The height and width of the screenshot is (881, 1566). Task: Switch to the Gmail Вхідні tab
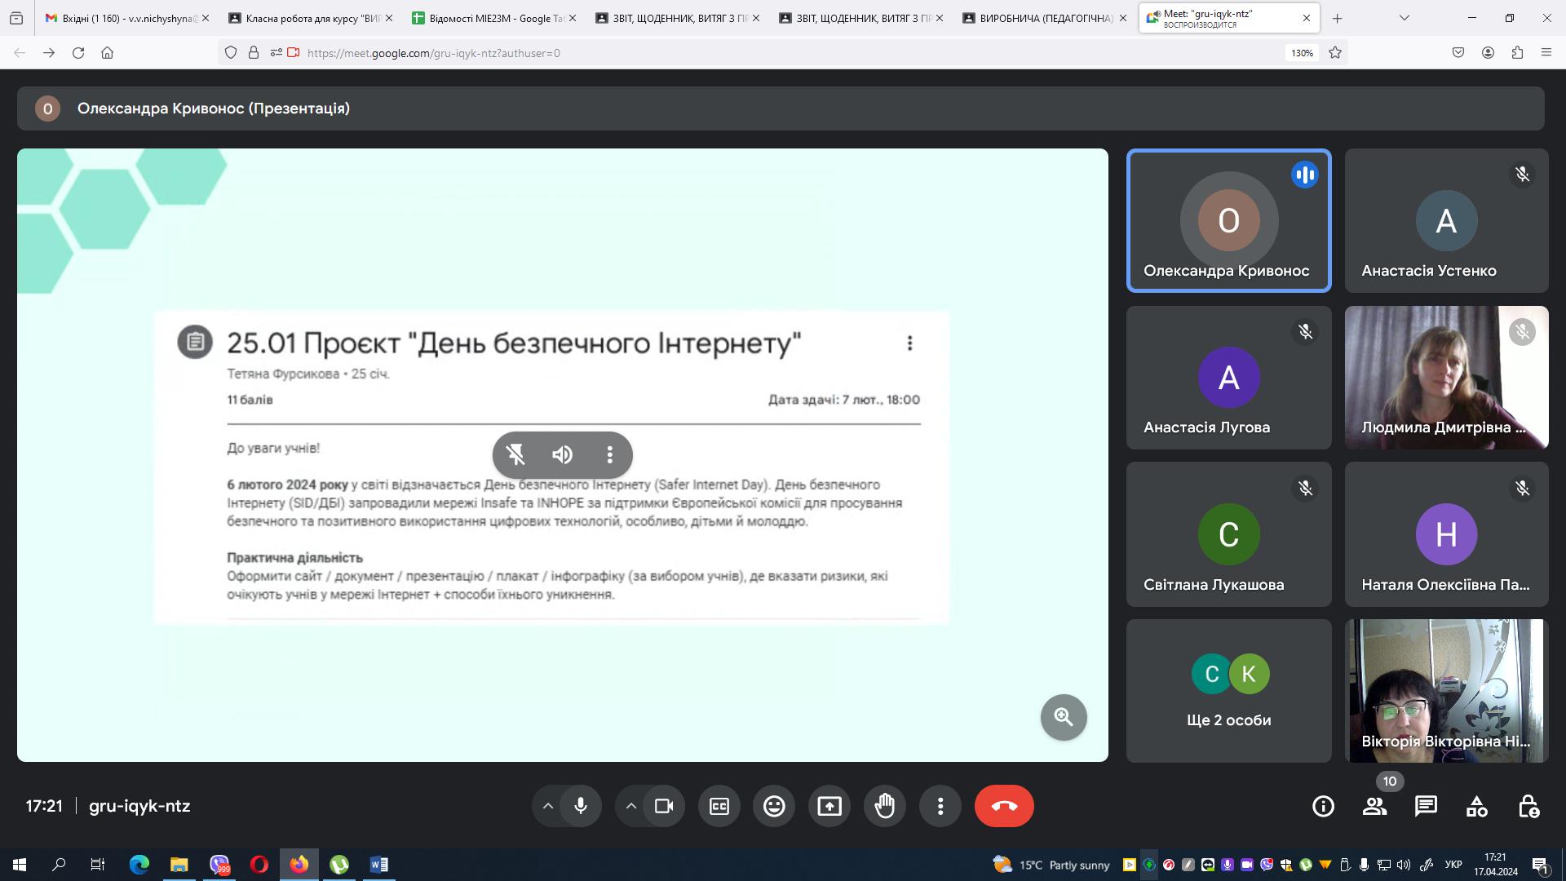[x=122, y=18]
